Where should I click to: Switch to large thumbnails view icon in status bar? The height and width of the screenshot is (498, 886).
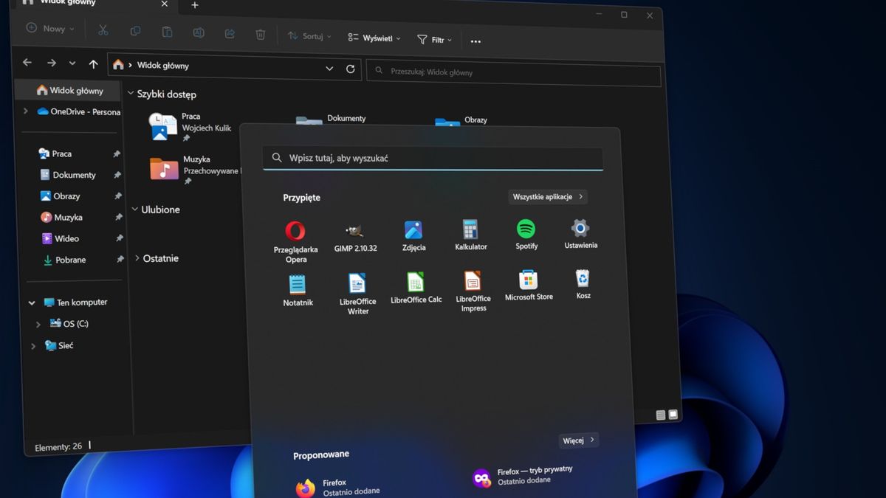[x=673, y=415]
